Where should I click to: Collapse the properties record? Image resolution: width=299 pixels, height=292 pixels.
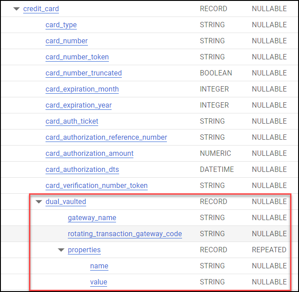(61, 250)
